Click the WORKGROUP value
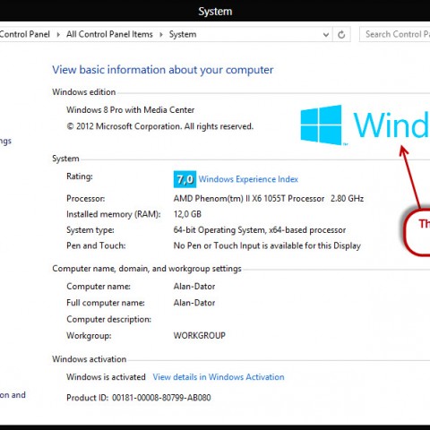Screen dimensions: 430x430 (200, 335)
